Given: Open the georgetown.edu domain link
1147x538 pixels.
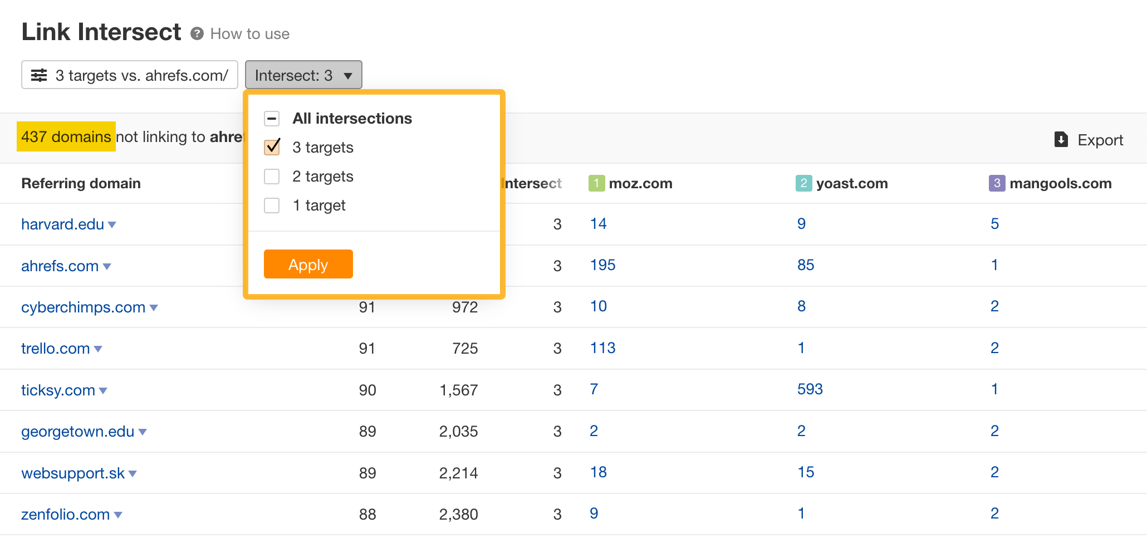Looking at the screenshot, I should pos(77,432).
